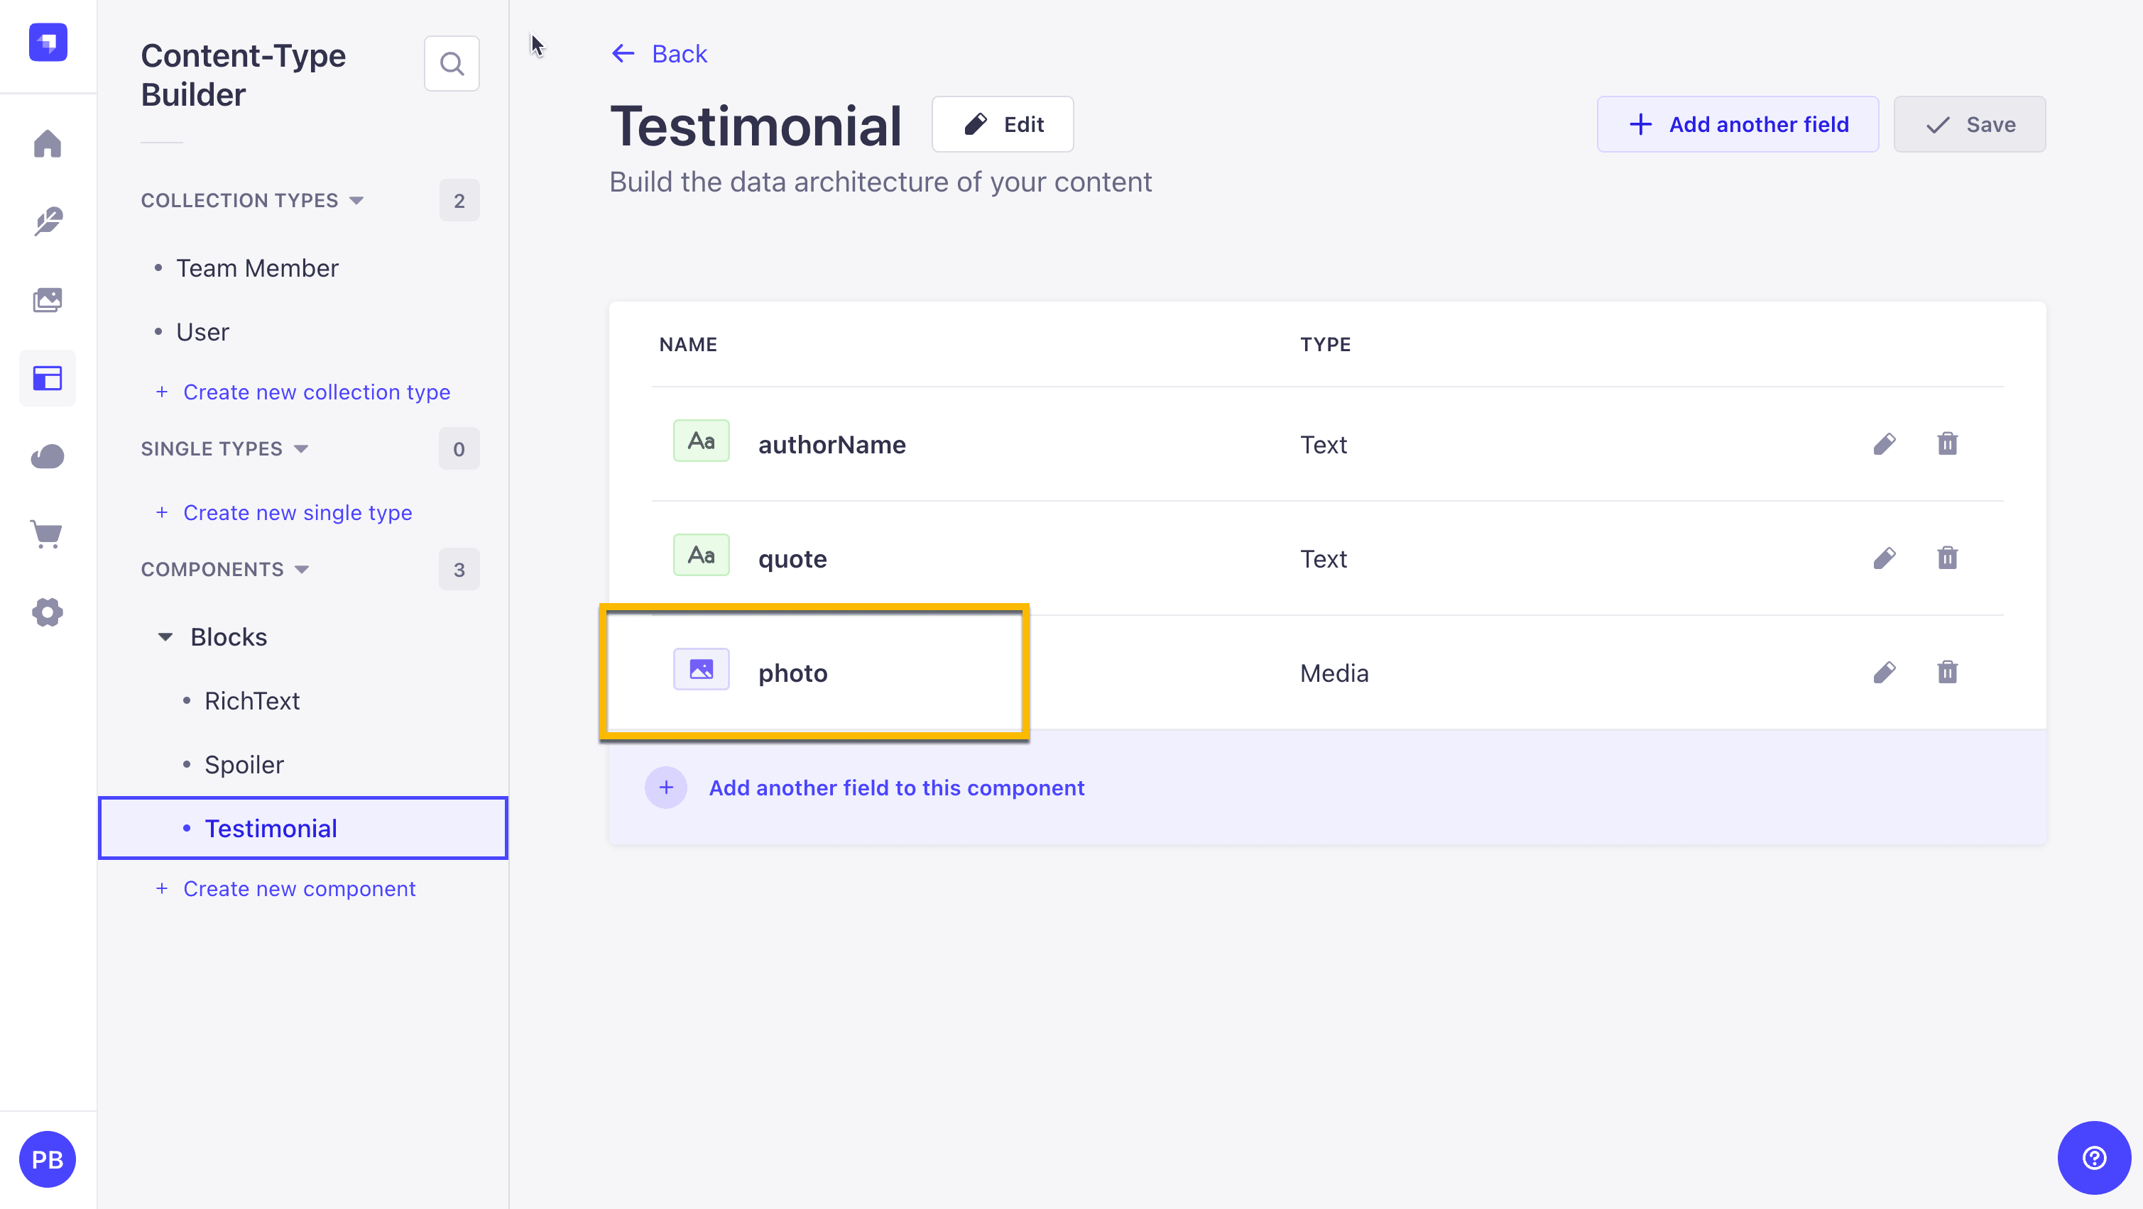
Task: Open the Spoiler component
Action: click(x=244, y=764)
